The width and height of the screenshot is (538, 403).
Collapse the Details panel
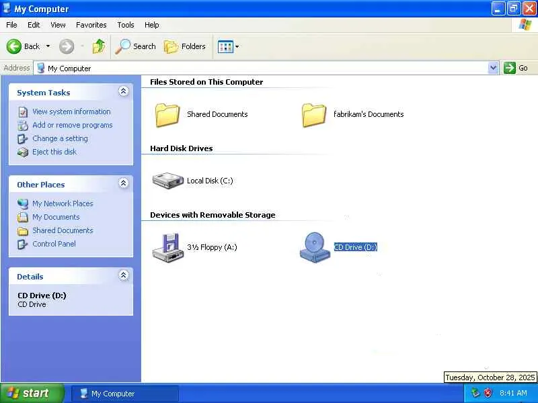(124, 275)
